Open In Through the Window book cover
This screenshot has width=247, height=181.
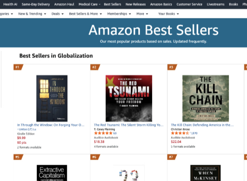(52, 98)
